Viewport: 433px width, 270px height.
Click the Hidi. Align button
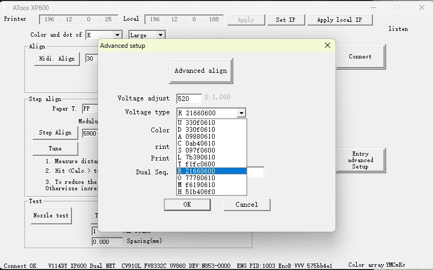(x=57, y=58)
